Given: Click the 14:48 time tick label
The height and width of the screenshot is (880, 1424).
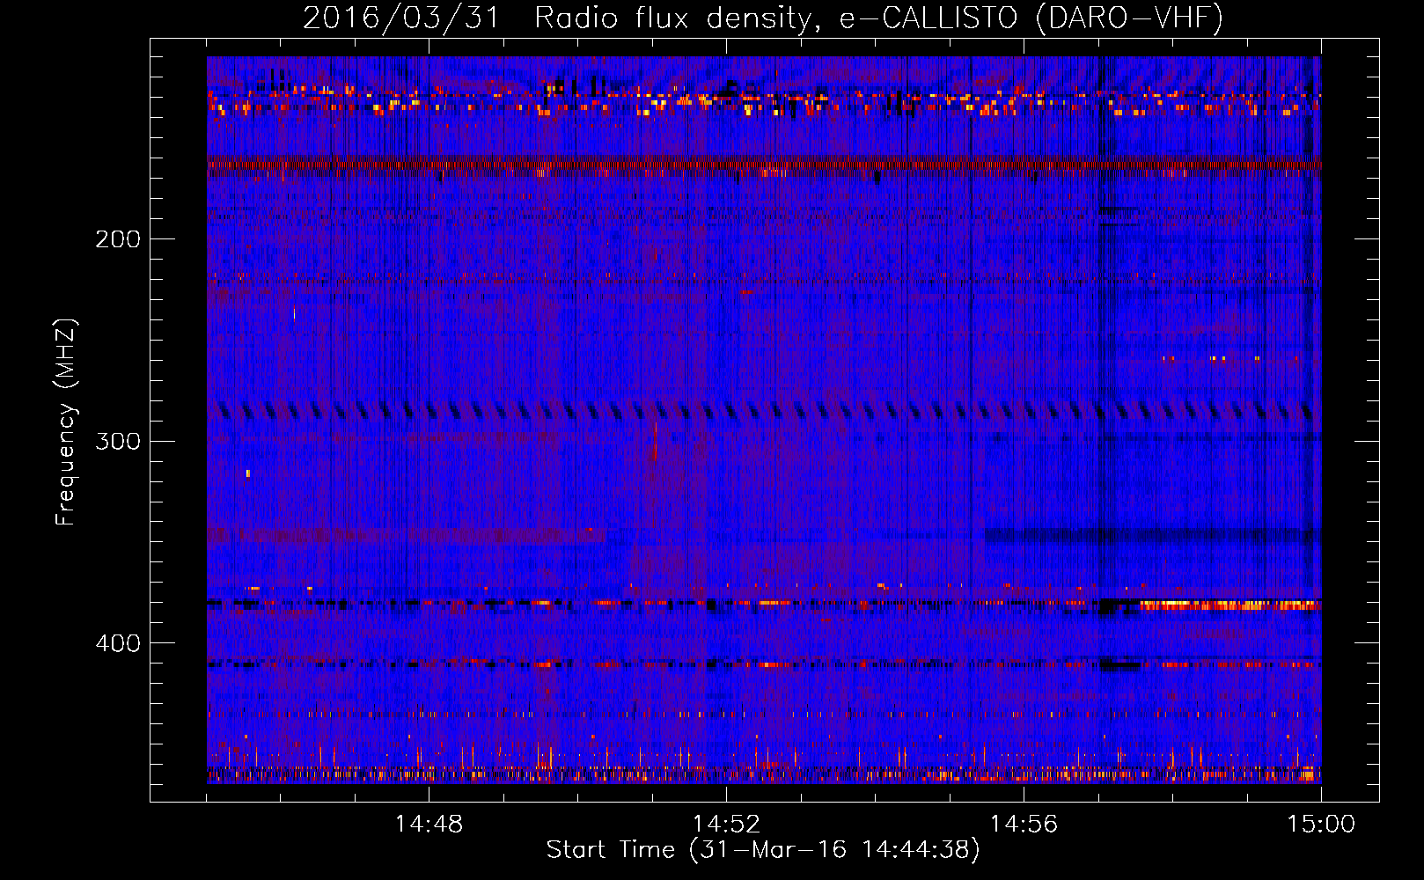Looking at the screenshot, I should click(429, 825).
